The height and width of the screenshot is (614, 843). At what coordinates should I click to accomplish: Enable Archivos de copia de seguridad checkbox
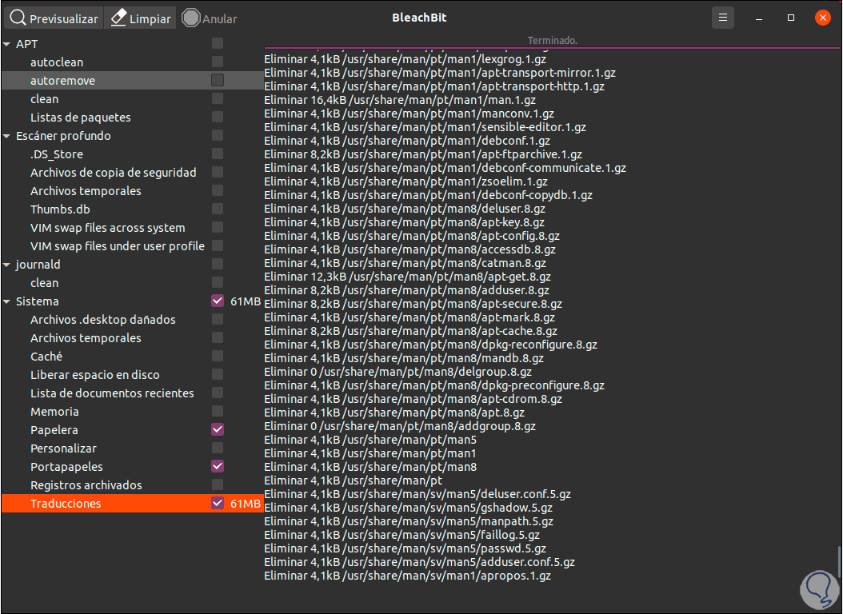(218, 172)
